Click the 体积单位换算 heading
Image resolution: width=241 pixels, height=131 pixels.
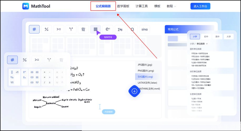point(195,72)
